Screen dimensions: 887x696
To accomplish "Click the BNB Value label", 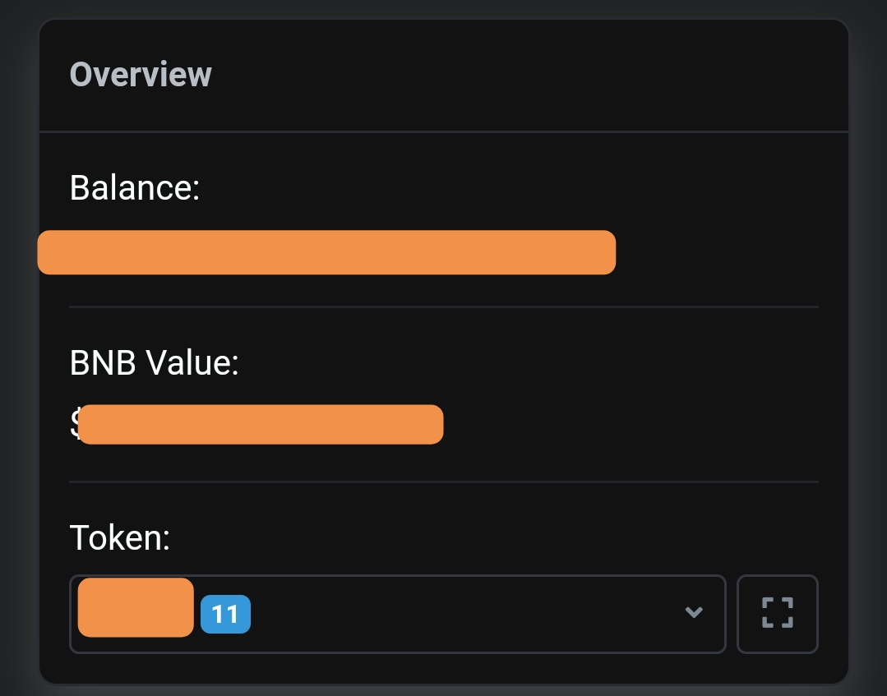I will pyautogui.click(x=154, y=362).
